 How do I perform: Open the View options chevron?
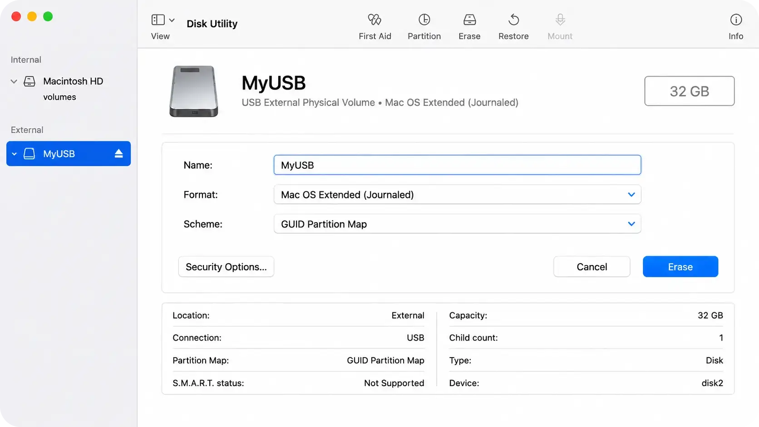[x=172, y=20]
